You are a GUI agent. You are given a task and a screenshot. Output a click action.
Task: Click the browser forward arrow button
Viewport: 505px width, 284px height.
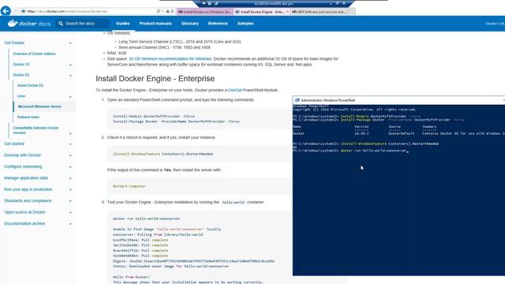tap(16, 11)
